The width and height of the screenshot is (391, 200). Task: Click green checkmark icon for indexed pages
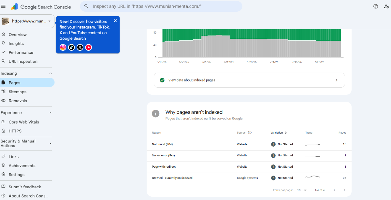point(162,80)
